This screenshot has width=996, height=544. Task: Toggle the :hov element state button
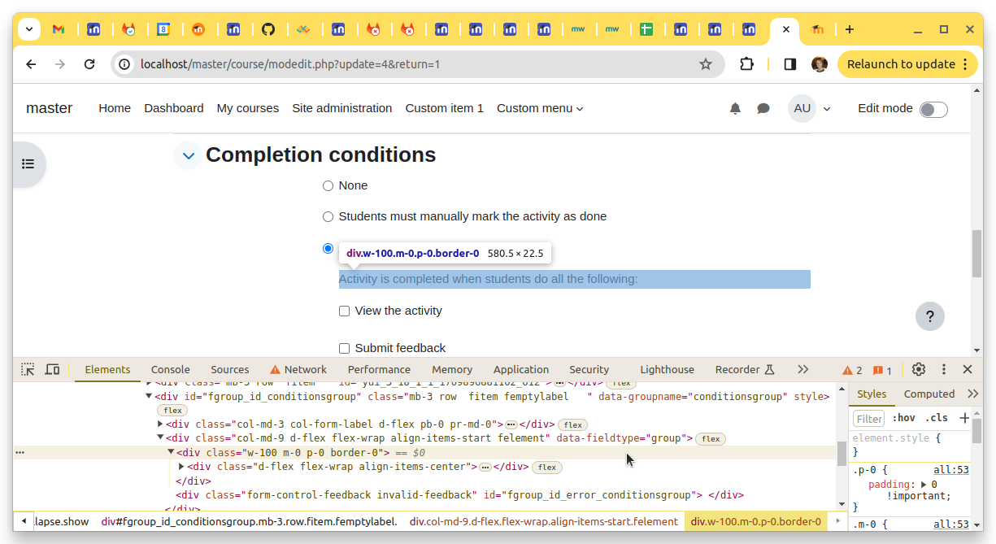[x=903, y=418]
